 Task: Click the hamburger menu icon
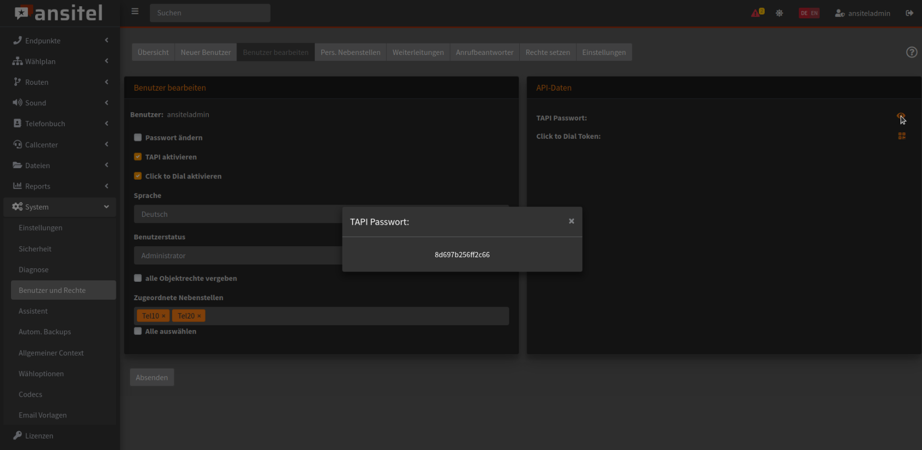point(135,12)
